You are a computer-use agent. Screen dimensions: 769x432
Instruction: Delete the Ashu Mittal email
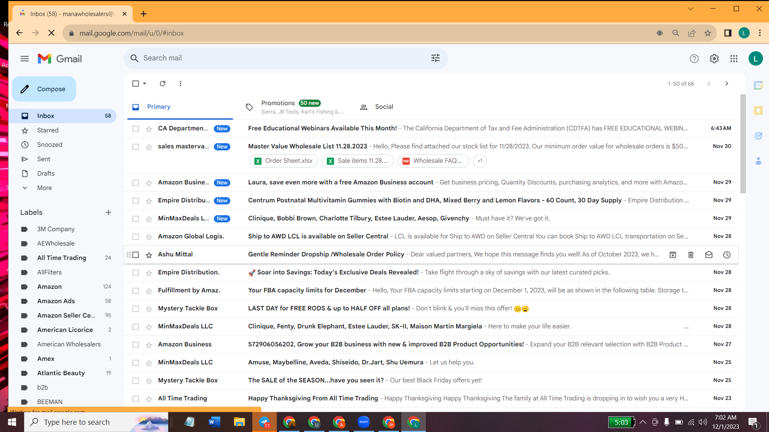(691, 255)
